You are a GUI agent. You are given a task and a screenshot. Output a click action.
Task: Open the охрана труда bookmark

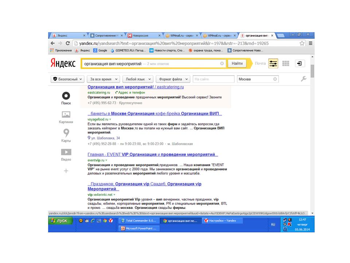coord(206,50)
